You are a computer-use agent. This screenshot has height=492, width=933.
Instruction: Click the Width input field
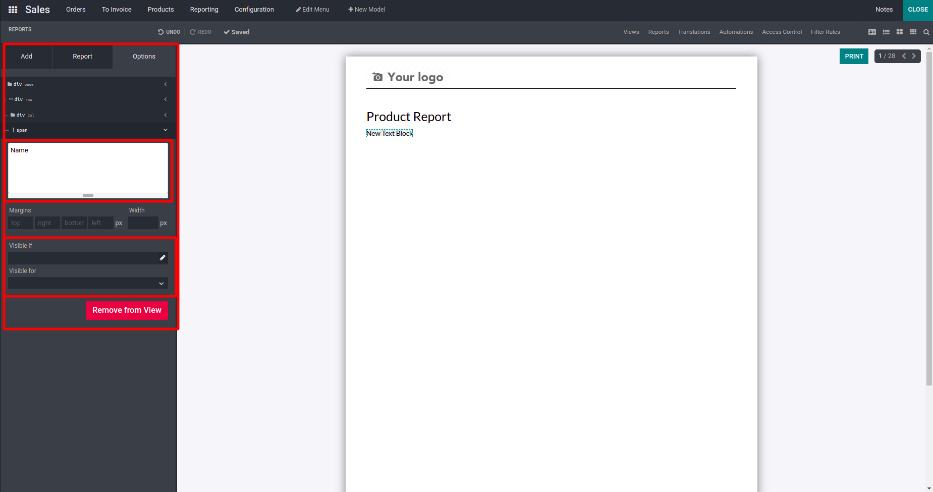coord(143,223)
